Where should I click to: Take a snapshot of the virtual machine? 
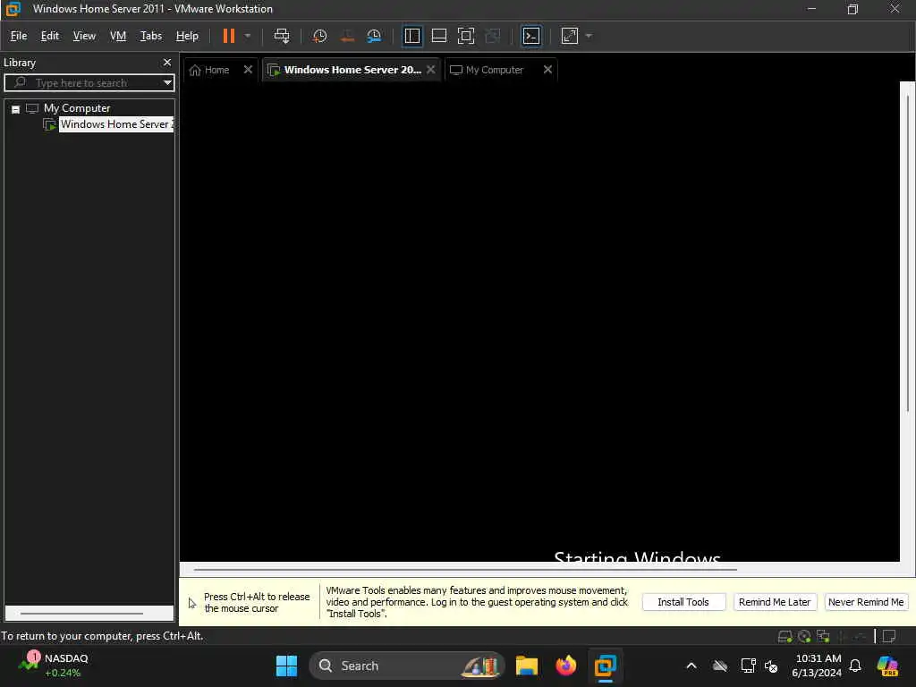click(x=319, y=36)
